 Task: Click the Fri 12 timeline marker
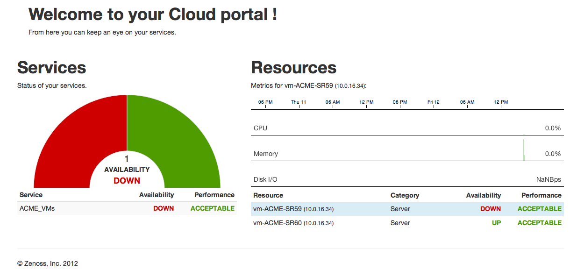pos(434,102)
